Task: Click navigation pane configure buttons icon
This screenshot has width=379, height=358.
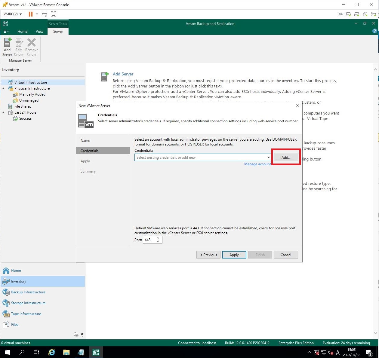Action: tap(76, 335)
